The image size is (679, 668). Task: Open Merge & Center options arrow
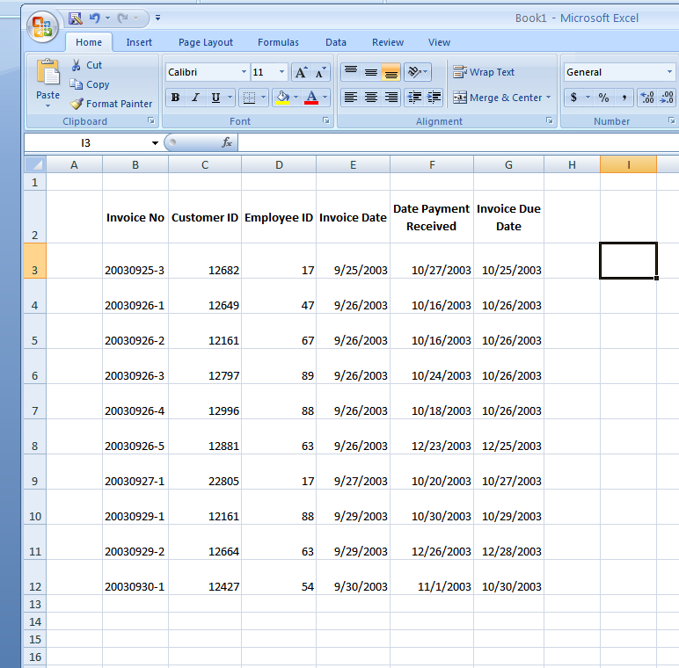point(549,98)
